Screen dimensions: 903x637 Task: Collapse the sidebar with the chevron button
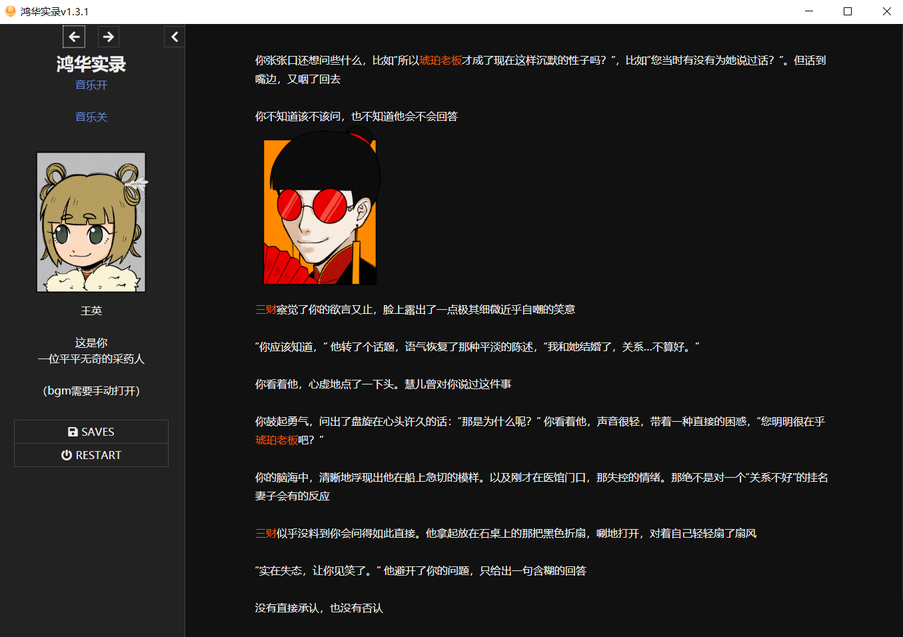(175, 37)
